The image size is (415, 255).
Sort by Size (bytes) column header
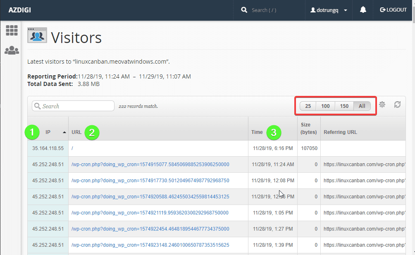309,129
